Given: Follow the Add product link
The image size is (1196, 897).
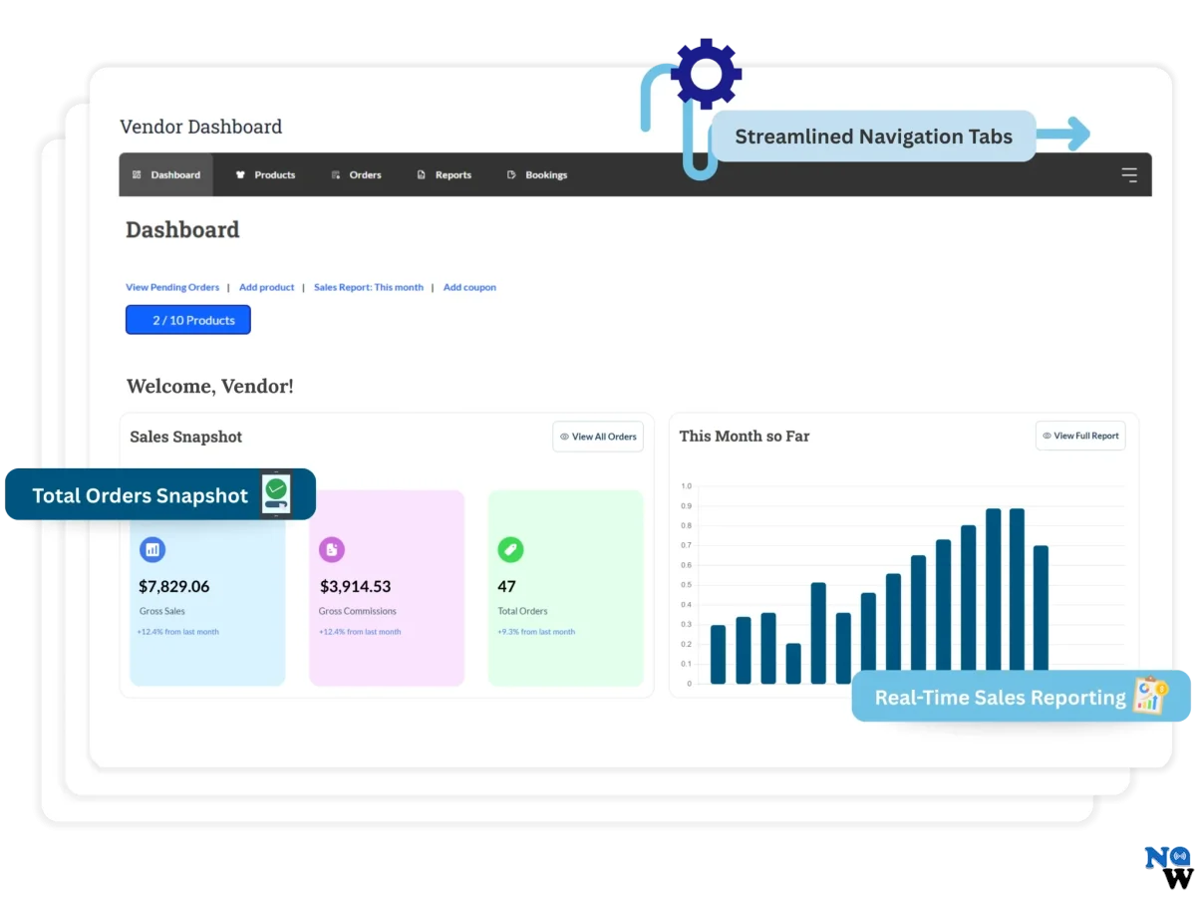Looking at the screenshot, I should [266, 287].
